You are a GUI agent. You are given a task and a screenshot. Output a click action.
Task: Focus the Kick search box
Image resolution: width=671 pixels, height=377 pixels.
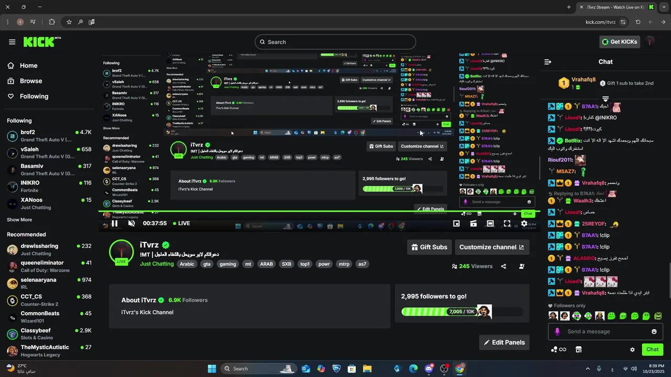pyautogui.click(x=335, y=42)
